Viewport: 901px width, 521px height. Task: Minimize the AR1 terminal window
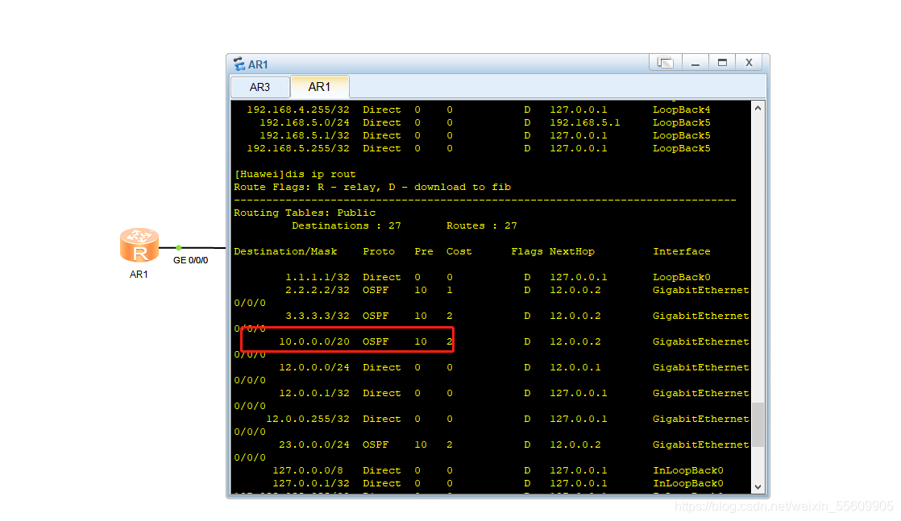coord(695,63)
